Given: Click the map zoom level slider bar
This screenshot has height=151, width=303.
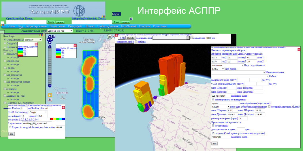Looking at the screenshot, I should [50, 66].
